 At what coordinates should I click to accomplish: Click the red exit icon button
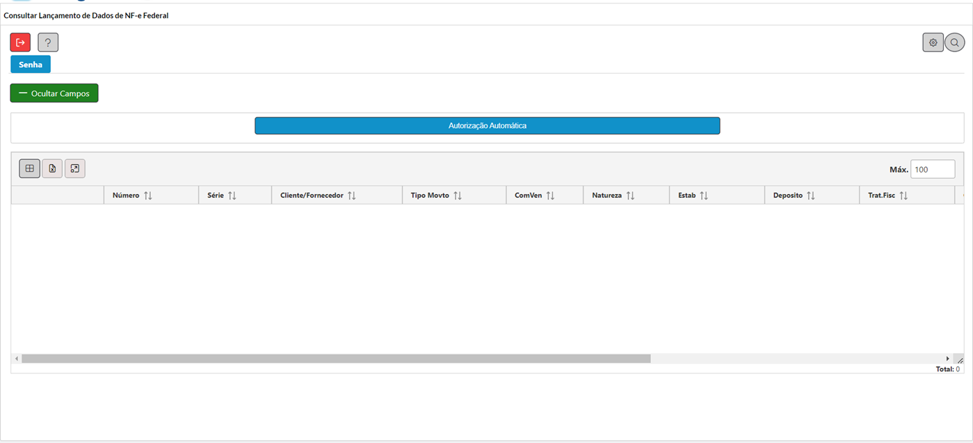point(20,42)
